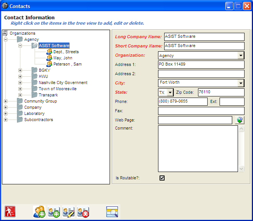
Task: Expand the Subcontractors node
Action: point(5,120)
